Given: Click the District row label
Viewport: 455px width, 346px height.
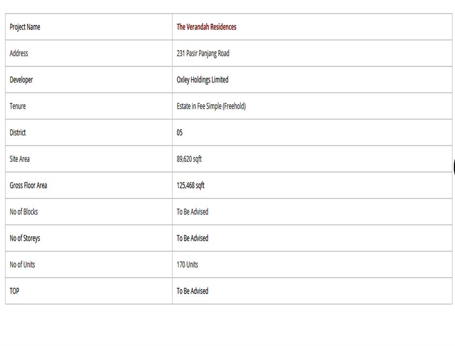Looking at the screenshot, I should point(18,133).
